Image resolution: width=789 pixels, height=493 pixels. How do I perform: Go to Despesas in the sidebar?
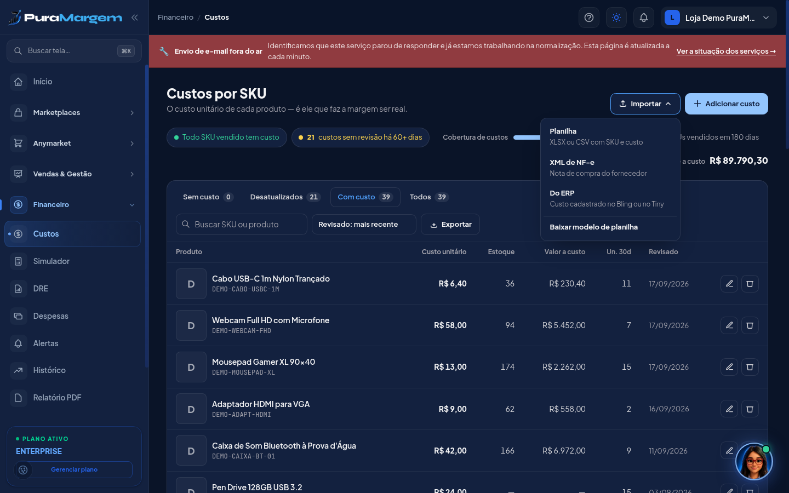coord(73,316)
